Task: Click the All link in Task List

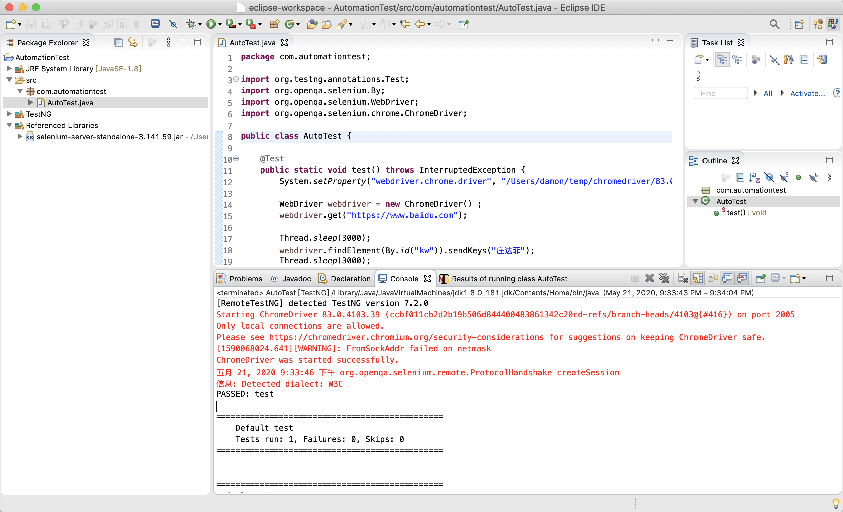Action: click(767, 93)
